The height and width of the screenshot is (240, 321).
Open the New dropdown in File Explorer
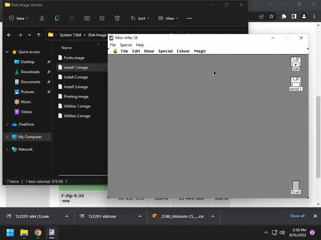[18, 18]
